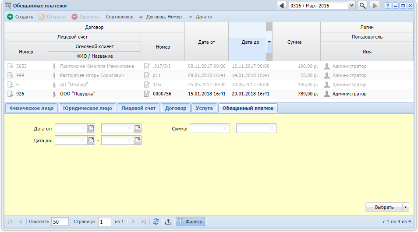Viewport: 418px width, 232px height.
Task: Click the Показать page size field
Action: pos(60,221)
